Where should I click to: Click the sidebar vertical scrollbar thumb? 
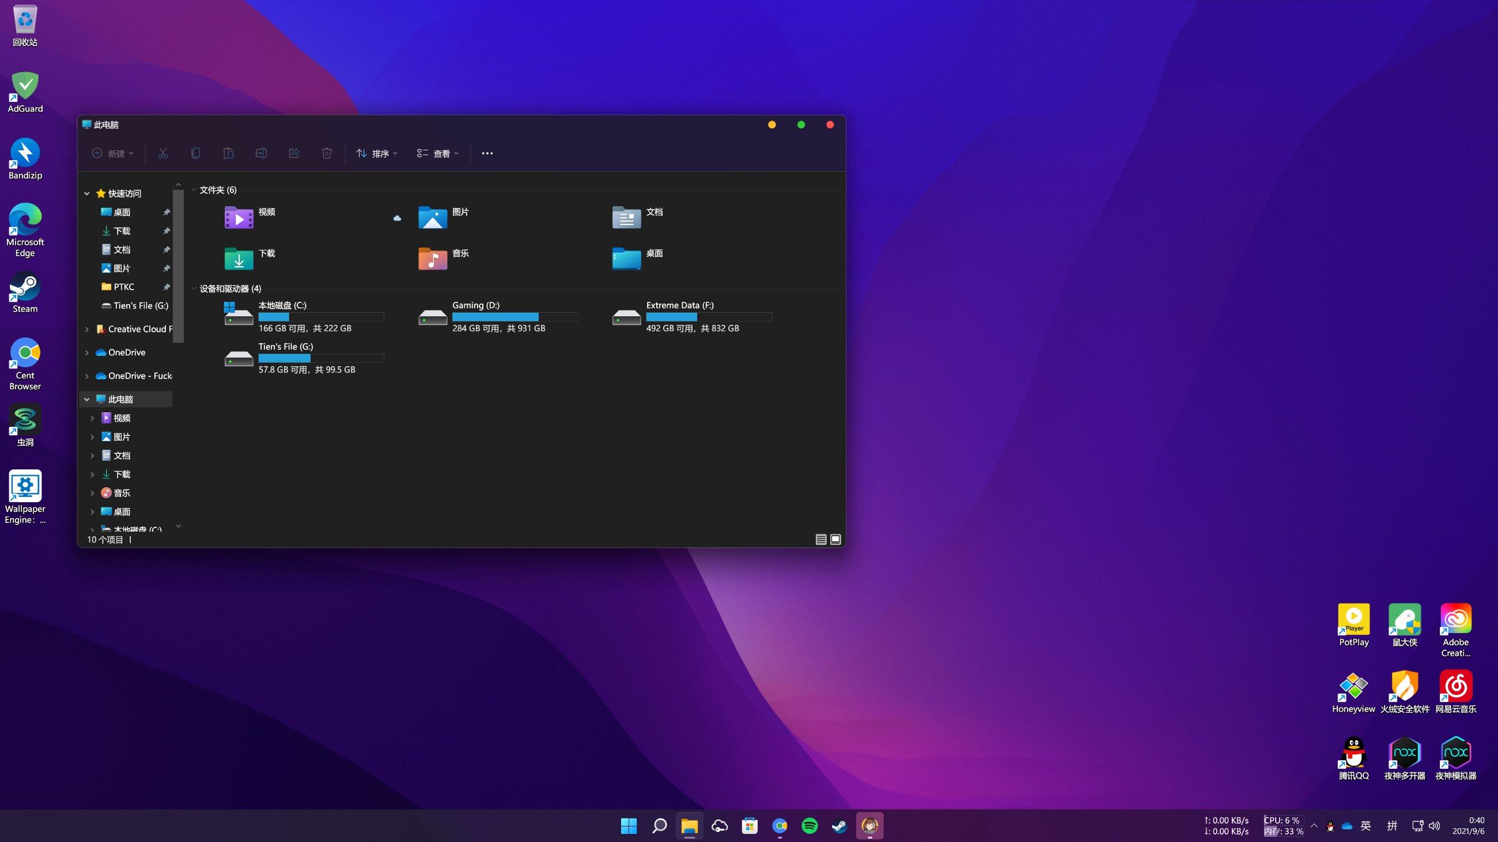pos(179,266)
